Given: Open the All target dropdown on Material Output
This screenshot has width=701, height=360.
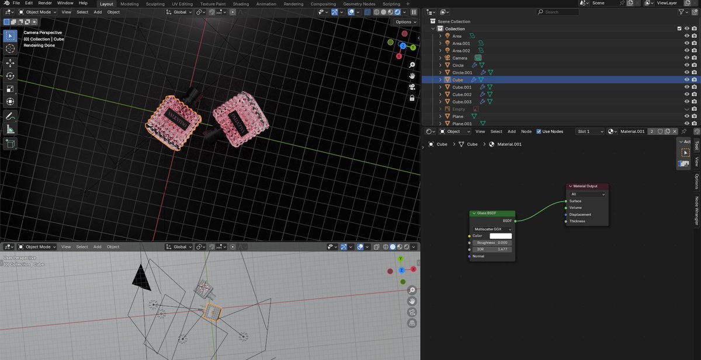Looking at the screenshot, I should pyautogui.click(x=588, y=194).
